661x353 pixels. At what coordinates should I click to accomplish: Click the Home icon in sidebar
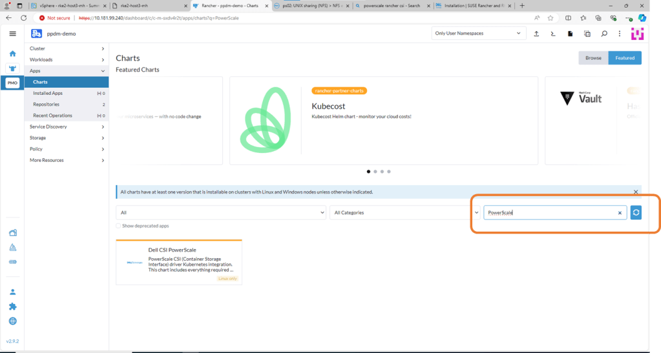click(12, 54)
